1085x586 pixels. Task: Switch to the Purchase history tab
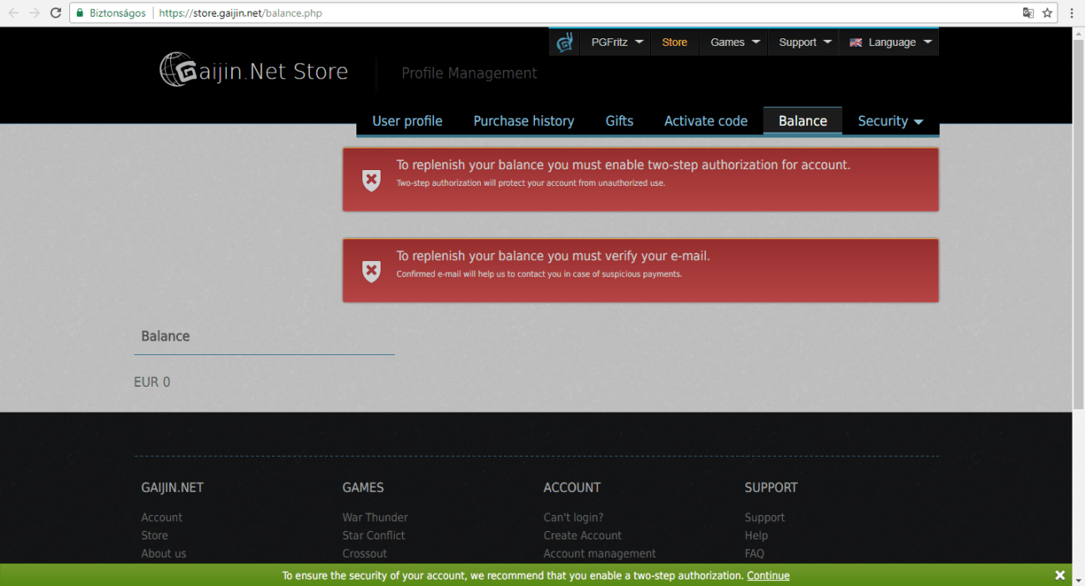(x=523, y=121)
